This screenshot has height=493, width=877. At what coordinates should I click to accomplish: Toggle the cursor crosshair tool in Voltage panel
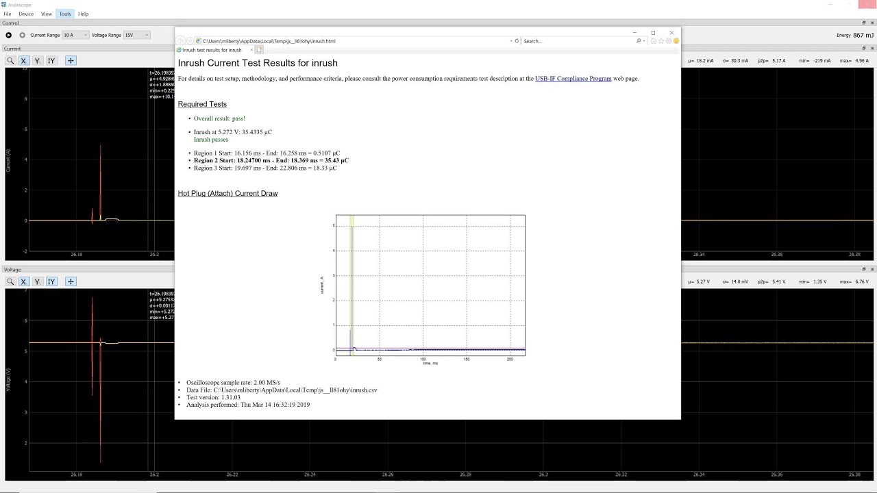(x=71, y=281)
